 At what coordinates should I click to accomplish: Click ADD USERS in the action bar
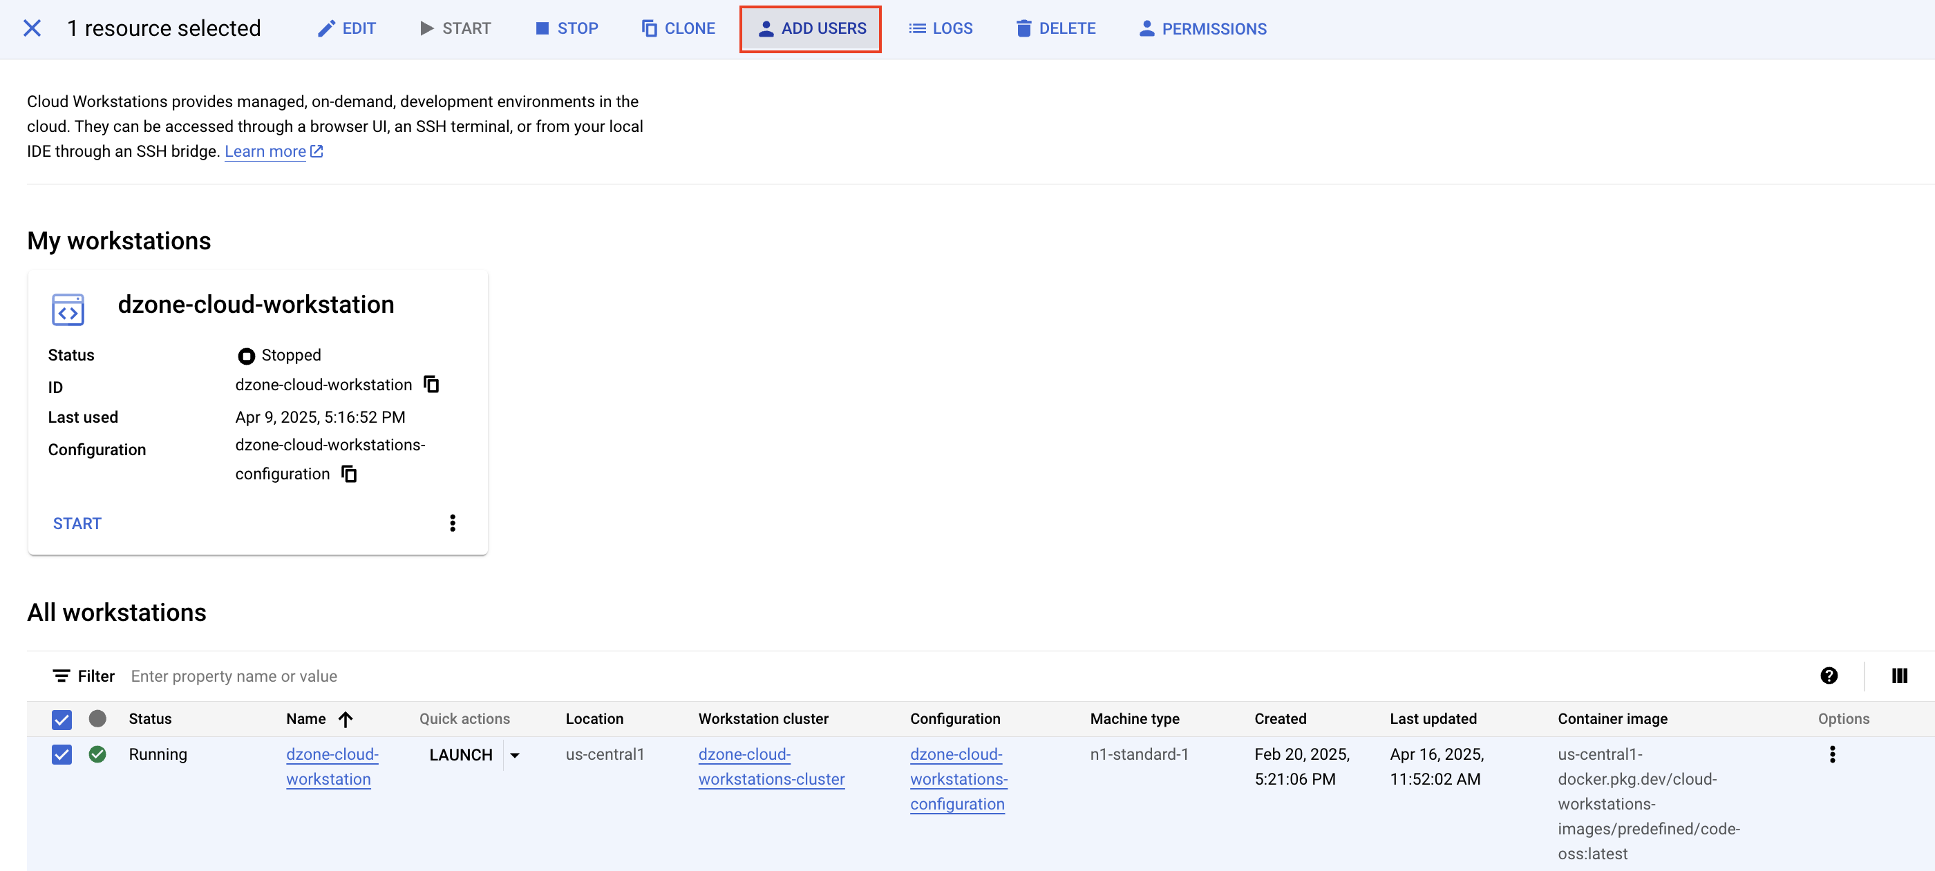click(x=810, y=28)
